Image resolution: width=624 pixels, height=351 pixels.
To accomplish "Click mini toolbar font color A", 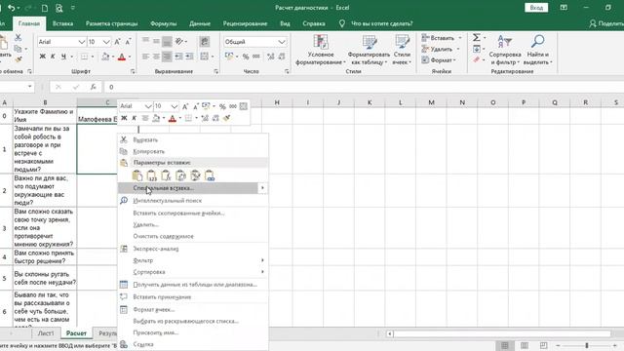I will 173,118.
